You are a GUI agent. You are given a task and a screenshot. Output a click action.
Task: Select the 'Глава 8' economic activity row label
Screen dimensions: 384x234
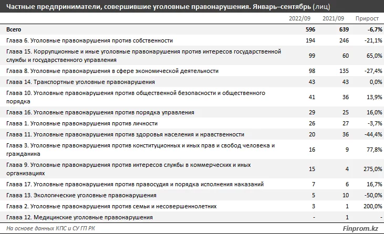pos(112,71)
